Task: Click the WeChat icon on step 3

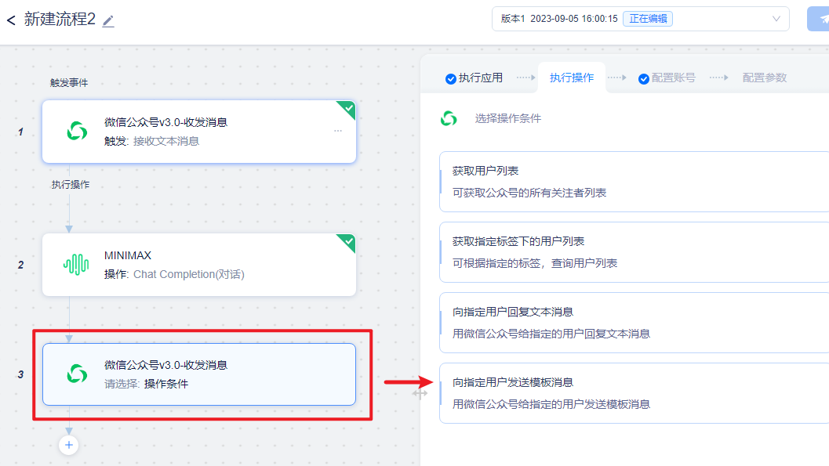Action: 77,374
